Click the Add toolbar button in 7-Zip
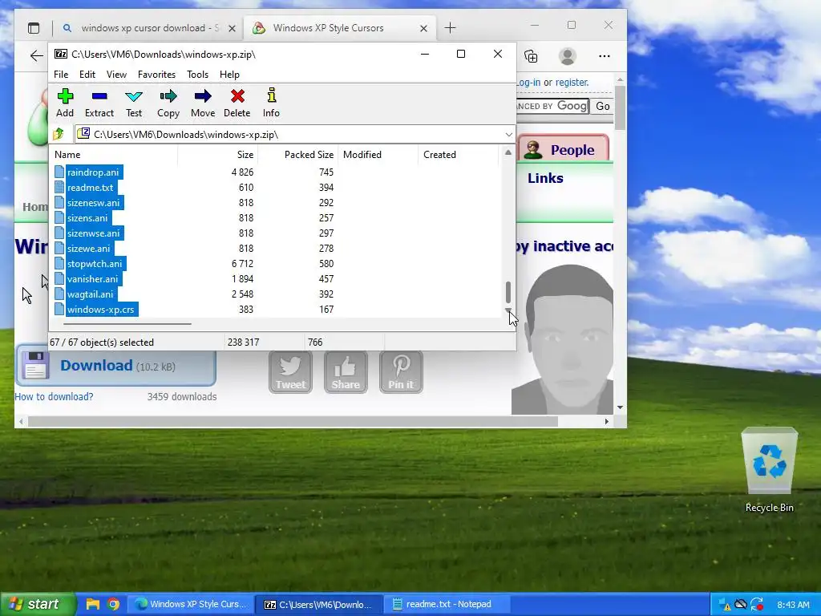Image resolution: width=821 pixels, height=616 pixels. pyautogui.click(x=65, y=103)
